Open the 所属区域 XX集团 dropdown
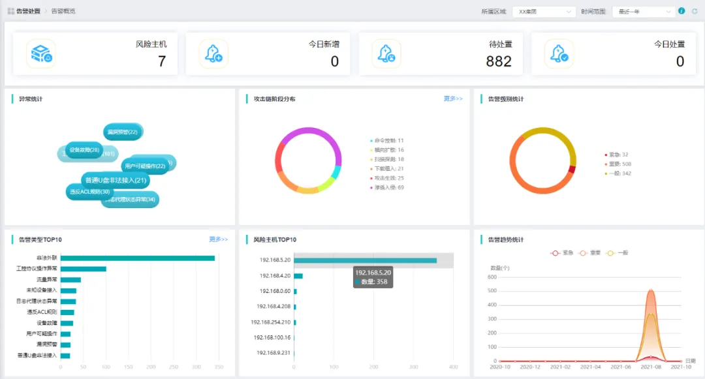Image resolution: width=705 pixels, height=379 pixels. pyautogui.click(x=544, y=12)
